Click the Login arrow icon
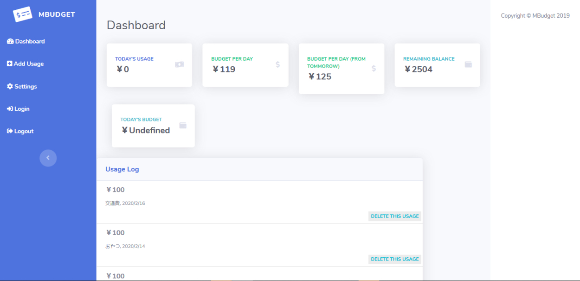This screenshot has width=580, height=281. tap(10, 109)
